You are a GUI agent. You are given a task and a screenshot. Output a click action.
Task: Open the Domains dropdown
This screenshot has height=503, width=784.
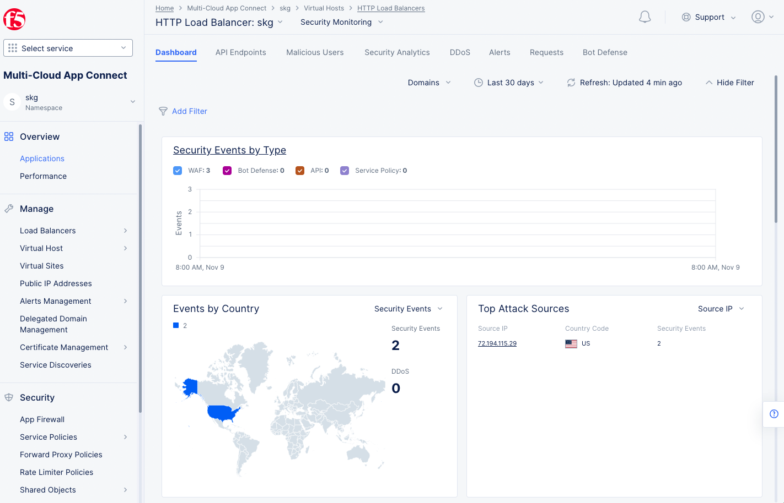[429, 83]
